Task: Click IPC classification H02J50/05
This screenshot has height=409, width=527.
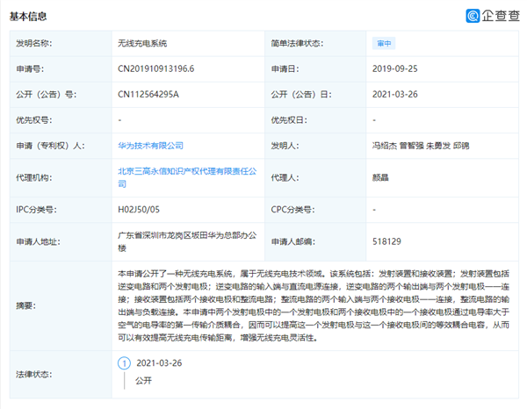Action: pyautogui.click(x=139, y=211)
